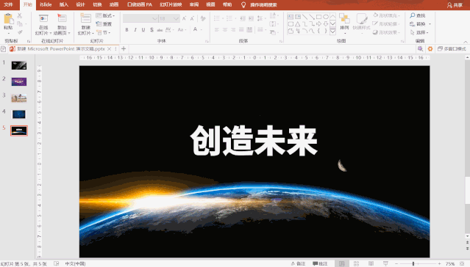
Task: Increase font size with the larger A icon
Action: tap(184, 18)
